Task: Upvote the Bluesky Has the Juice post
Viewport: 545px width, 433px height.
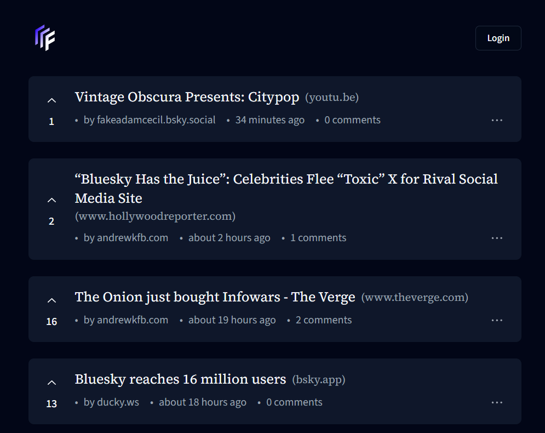Action: pos(51,200)
